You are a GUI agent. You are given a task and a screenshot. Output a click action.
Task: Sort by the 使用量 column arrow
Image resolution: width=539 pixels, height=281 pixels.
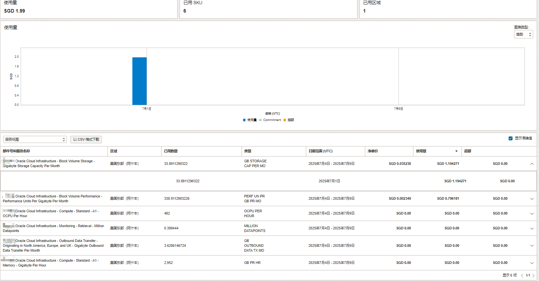click(456, 151)
